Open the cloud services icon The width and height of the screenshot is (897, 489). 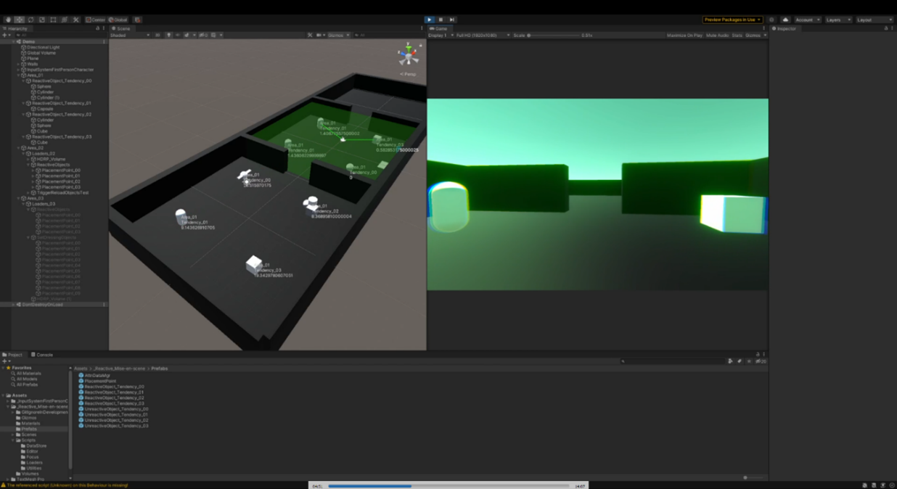pyautogui.click(x=785, y=20)
